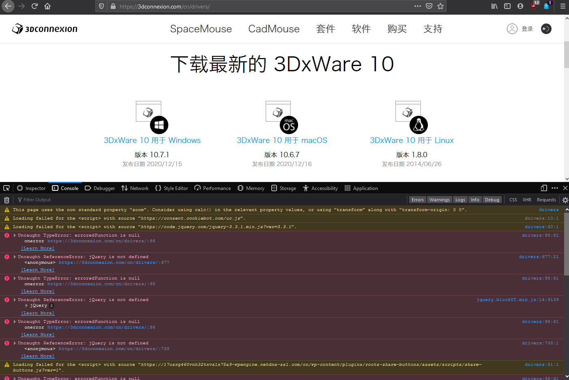Switch to the Console tab
The height and width of the screenshot is (380, 569).
(x=65, y=188)
